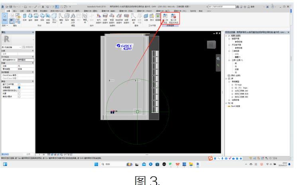Click the Modify (修改) arrow tool
This screenshot has height=185, width=297.
coord(4,18)
